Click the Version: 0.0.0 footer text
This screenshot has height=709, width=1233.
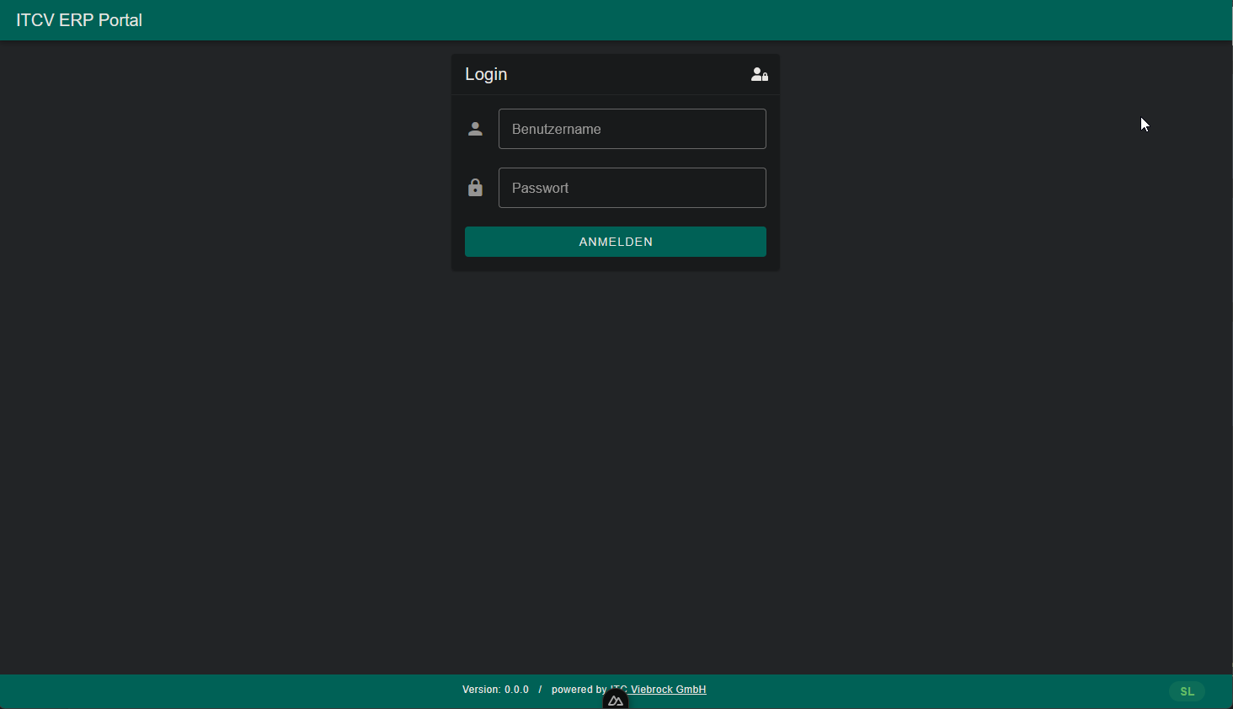[x=495, y=690]
